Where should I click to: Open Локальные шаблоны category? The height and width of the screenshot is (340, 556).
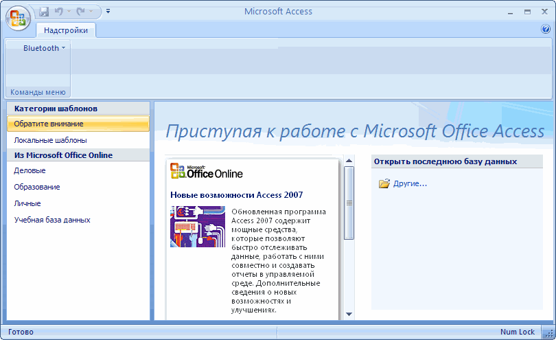[x=50, y=140]
